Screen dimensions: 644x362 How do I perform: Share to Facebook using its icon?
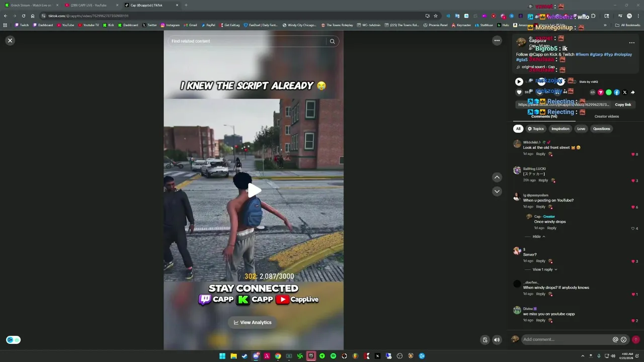pos(617,93)
